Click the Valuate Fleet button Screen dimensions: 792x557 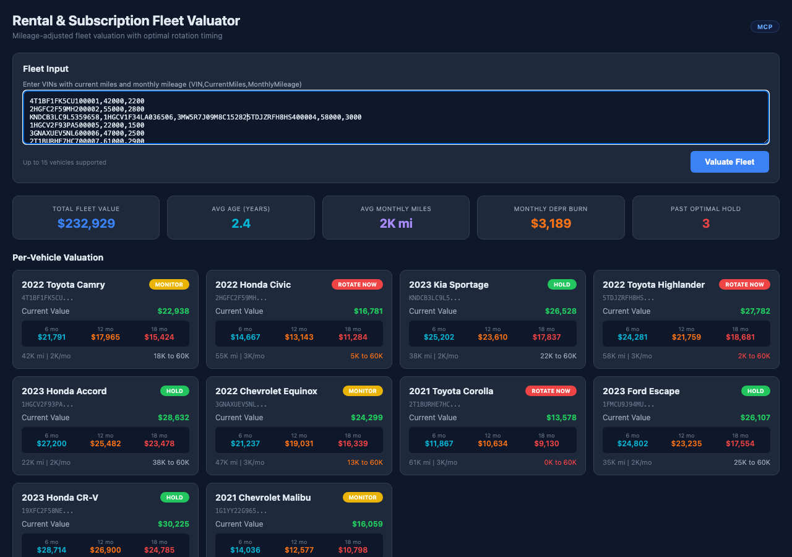[x=730, y=162]
